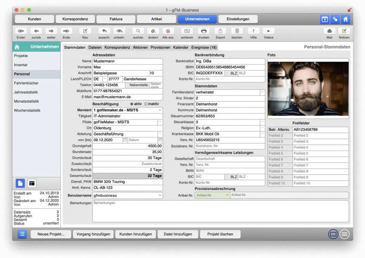This screenshot has width=365, height=258.
Task: Open the Faktura main tab
Action: (x=116, y=19)
